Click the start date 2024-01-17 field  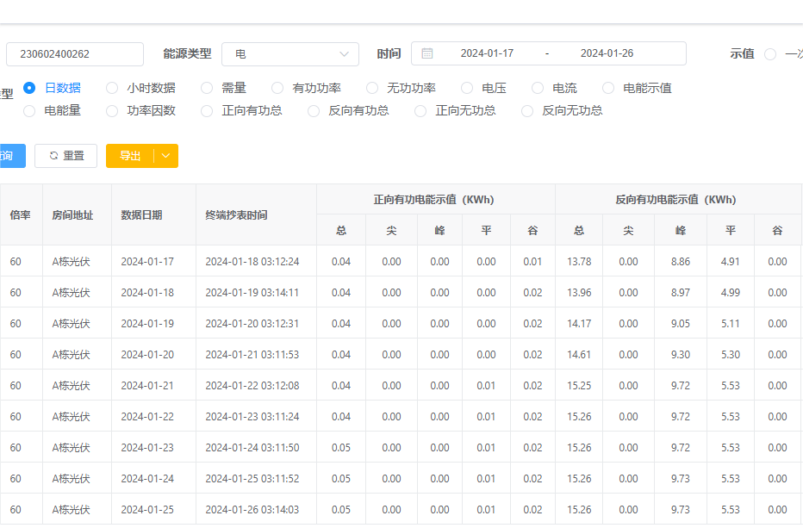click(487, 53)
